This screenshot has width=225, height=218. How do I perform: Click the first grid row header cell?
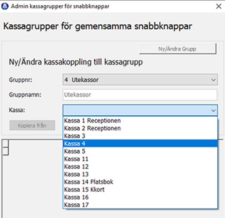[6, 143]
